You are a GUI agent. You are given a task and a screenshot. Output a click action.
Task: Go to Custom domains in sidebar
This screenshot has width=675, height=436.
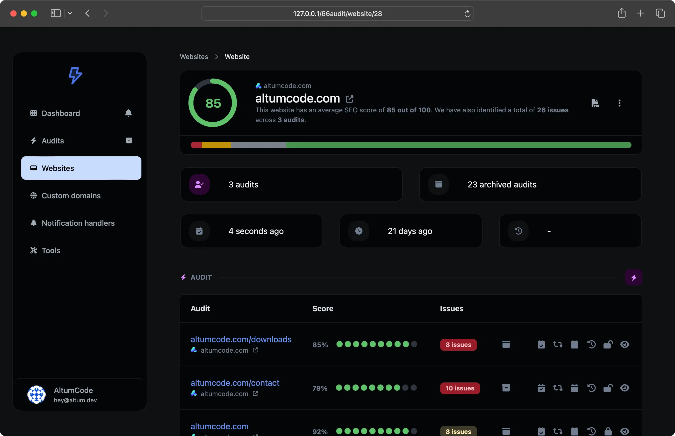[x=71, y=196]
